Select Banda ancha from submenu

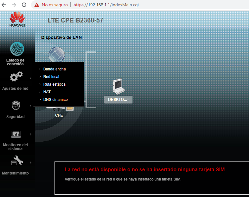click(x=54, y=69)
